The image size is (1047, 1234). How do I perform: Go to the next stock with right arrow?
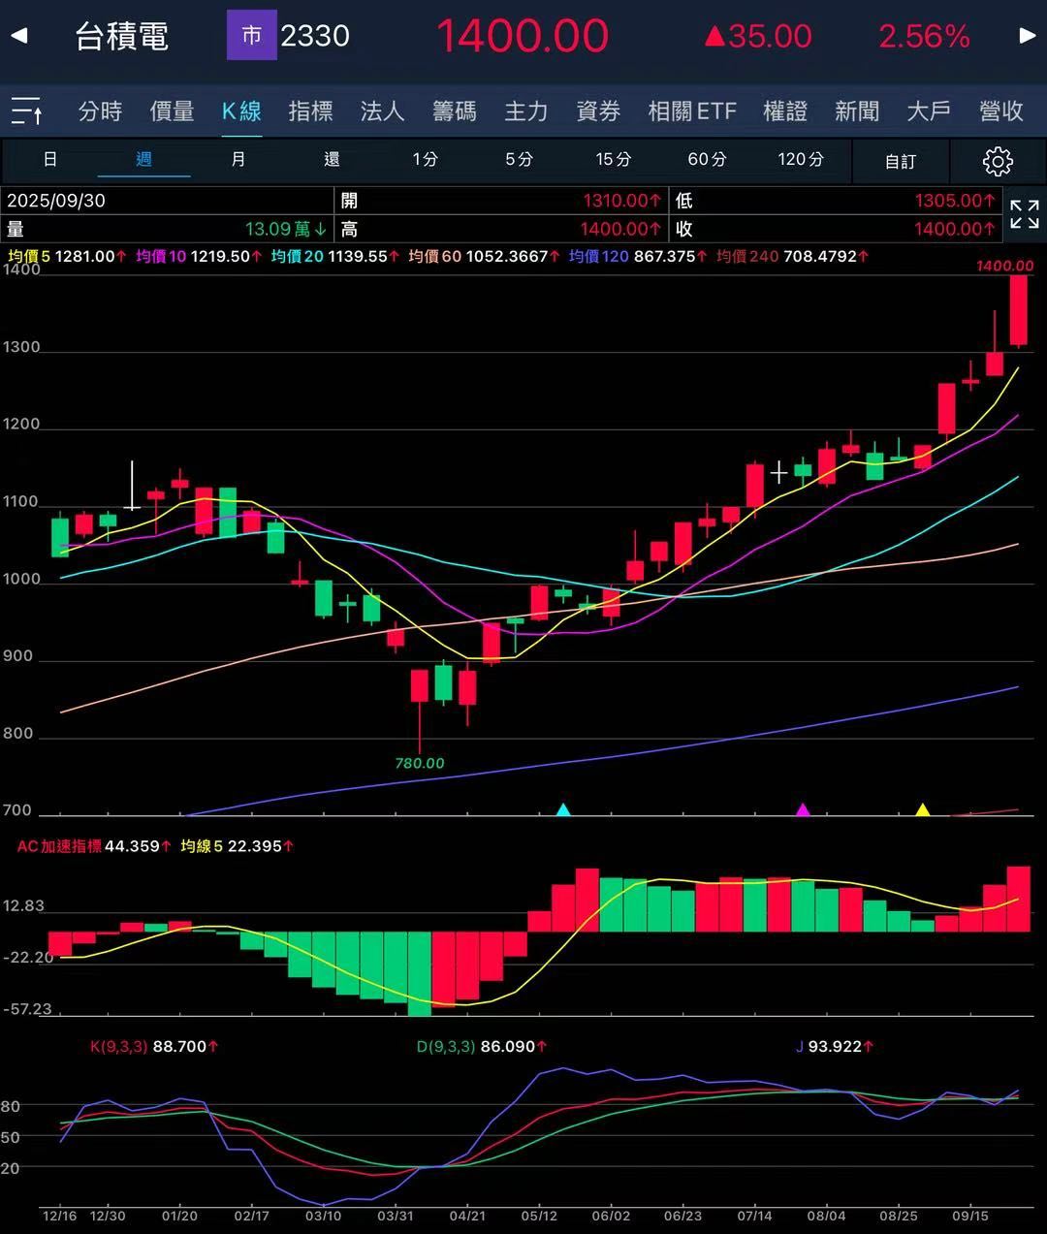pyautogui.click(x=1028, y=37)
